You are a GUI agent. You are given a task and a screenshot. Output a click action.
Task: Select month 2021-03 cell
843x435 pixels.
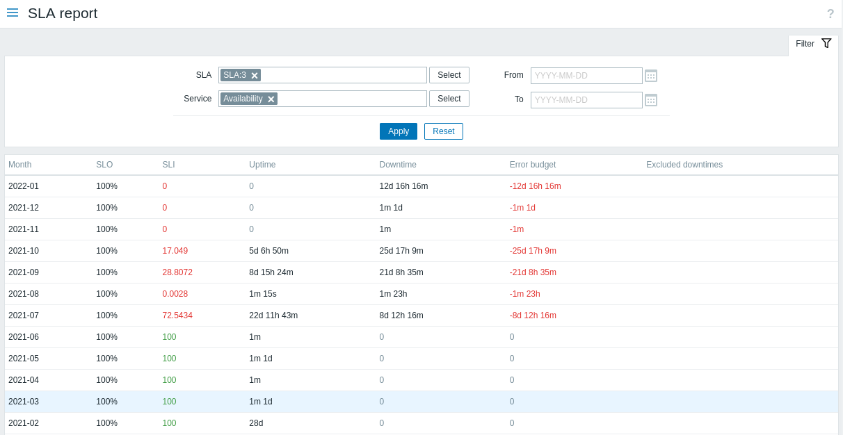24,402
